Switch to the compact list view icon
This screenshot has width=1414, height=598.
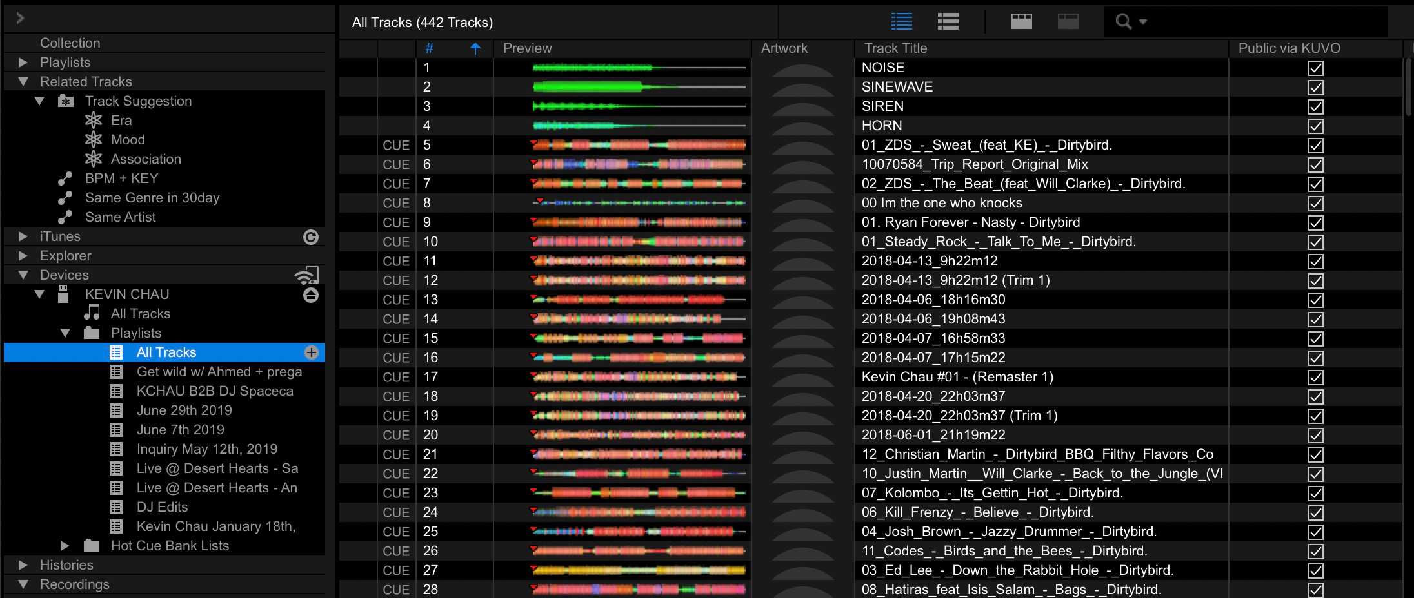pyautogui.click(x=901, y=22)
